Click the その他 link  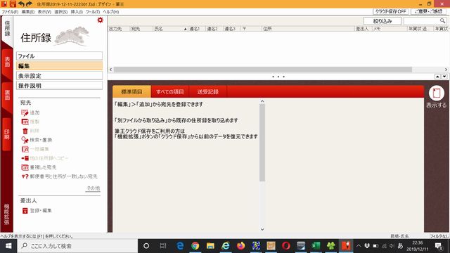(94, 188)
